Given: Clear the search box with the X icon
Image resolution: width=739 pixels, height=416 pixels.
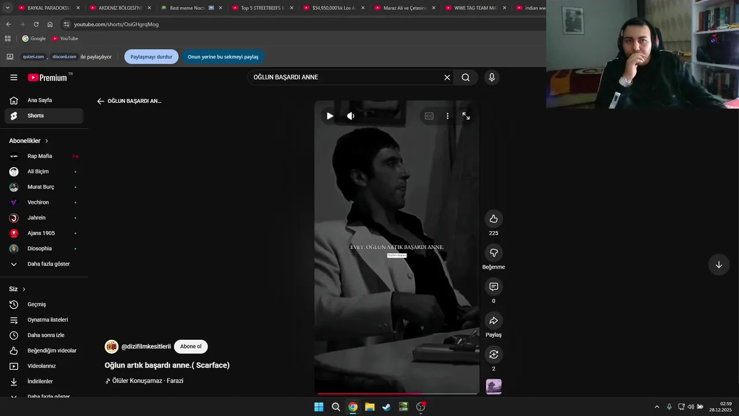Looking at the screenshot, I should (x=447, y=77).
